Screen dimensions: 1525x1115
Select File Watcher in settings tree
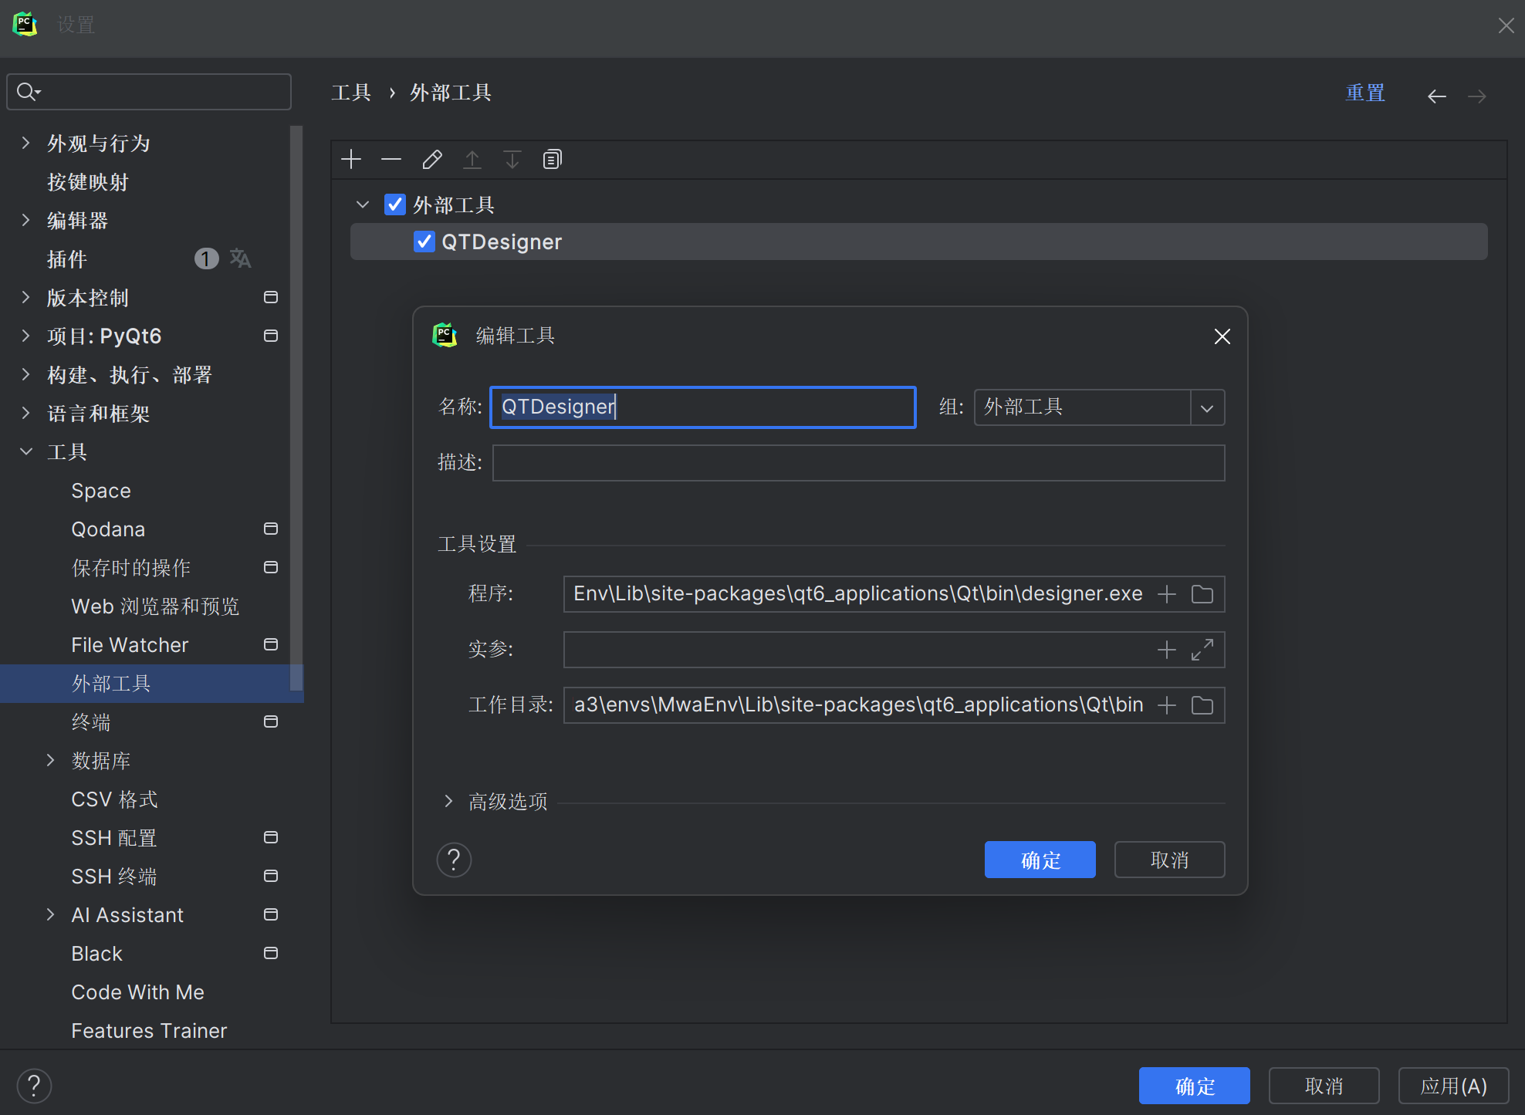(130, 645)
